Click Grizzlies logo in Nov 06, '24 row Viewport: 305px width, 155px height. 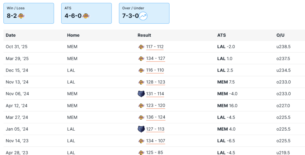(x=141, y=94)
